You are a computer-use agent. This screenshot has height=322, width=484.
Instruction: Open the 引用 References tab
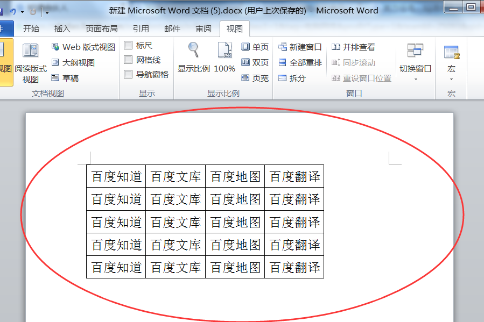coord(141,28)
